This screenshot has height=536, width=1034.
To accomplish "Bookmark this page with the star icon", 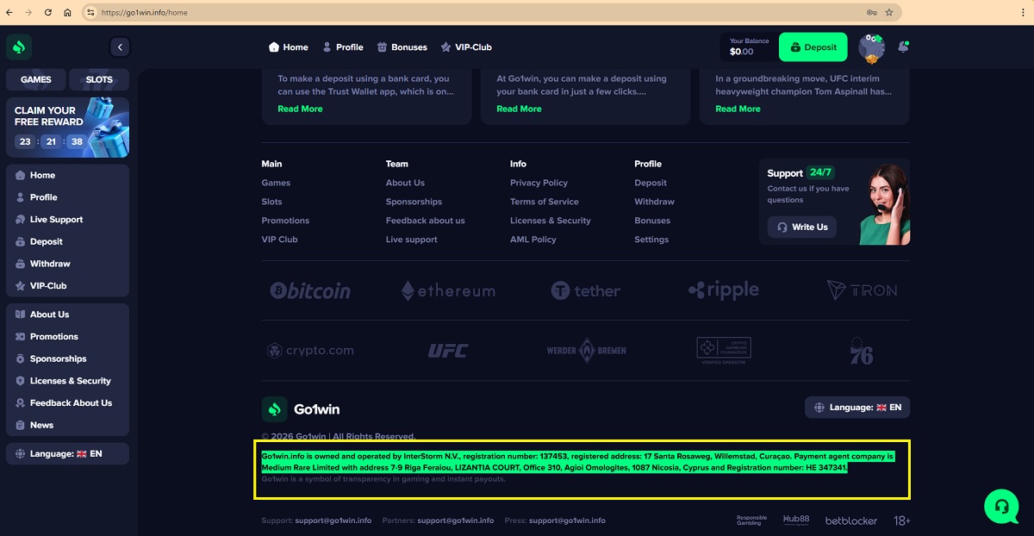I will 888,13.
